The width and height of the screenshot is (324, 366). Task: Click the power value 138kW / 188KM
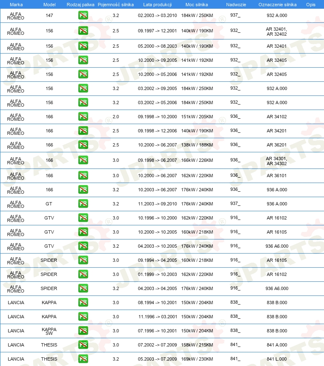[x=197, y=145]
